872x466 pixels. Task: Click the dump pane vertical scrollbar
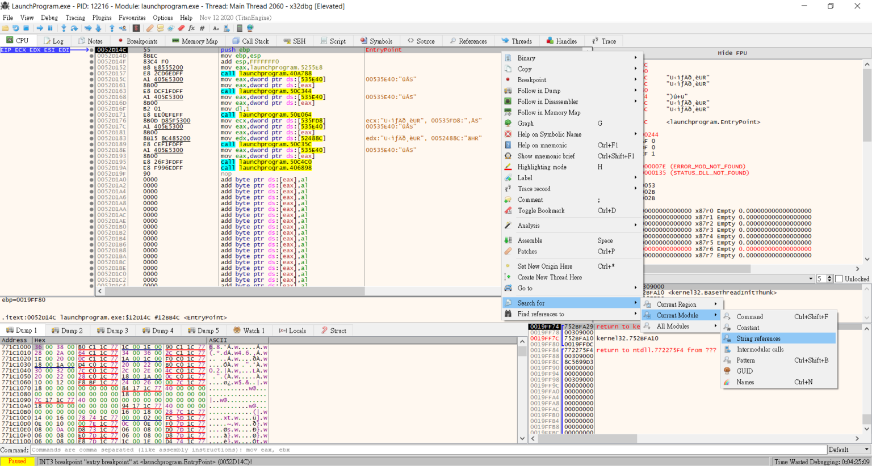pos(522,390)
